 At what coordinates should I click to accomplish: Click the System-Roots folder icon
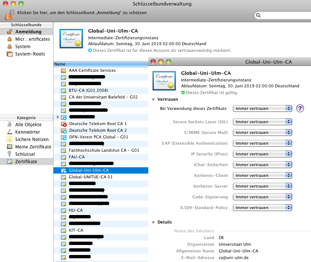click(x=10, y=54)
